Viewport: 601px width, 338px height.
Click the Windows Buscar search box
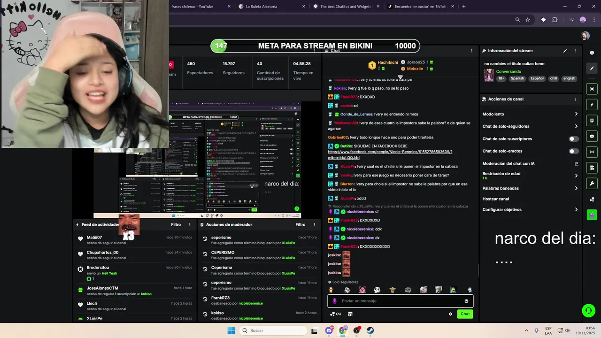coord(272,330)
